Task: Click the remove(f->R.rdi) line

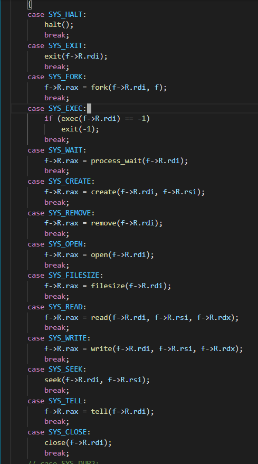Action: (103, 223)
